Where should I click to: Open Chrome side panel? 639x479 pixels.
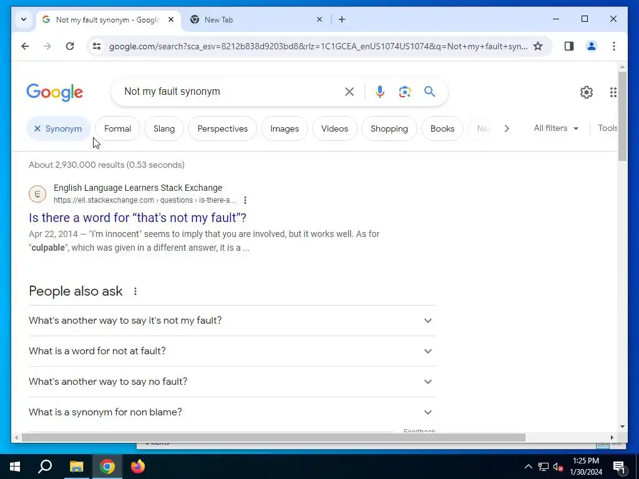tap(569, 46)
